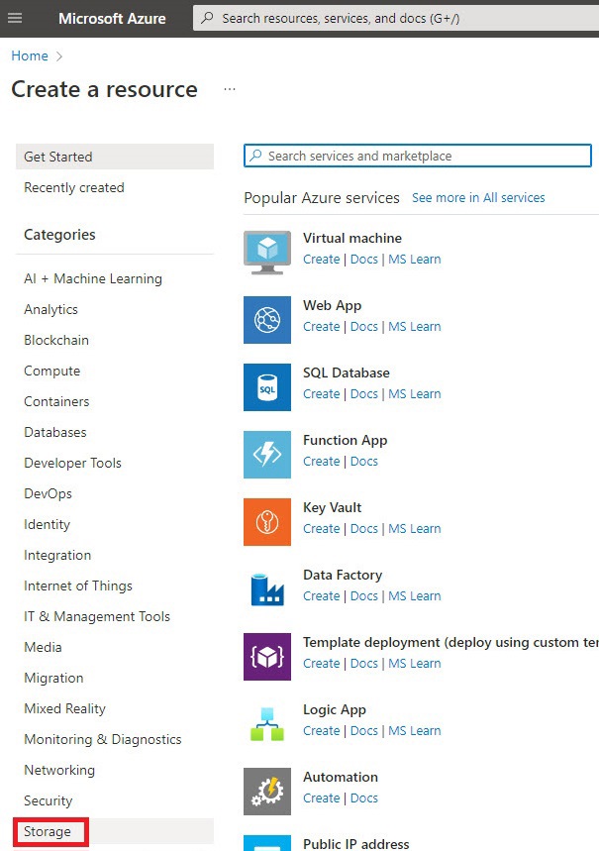Click the magnifier icon in top search bar
This screenshot has height=851, width=599.
coord(207,18)
